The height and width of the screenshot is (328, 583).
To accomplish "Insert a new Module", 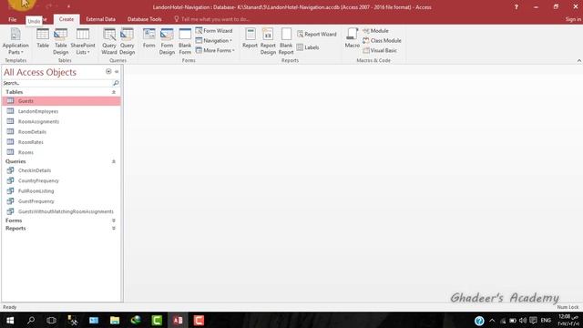I will [376, 30].
